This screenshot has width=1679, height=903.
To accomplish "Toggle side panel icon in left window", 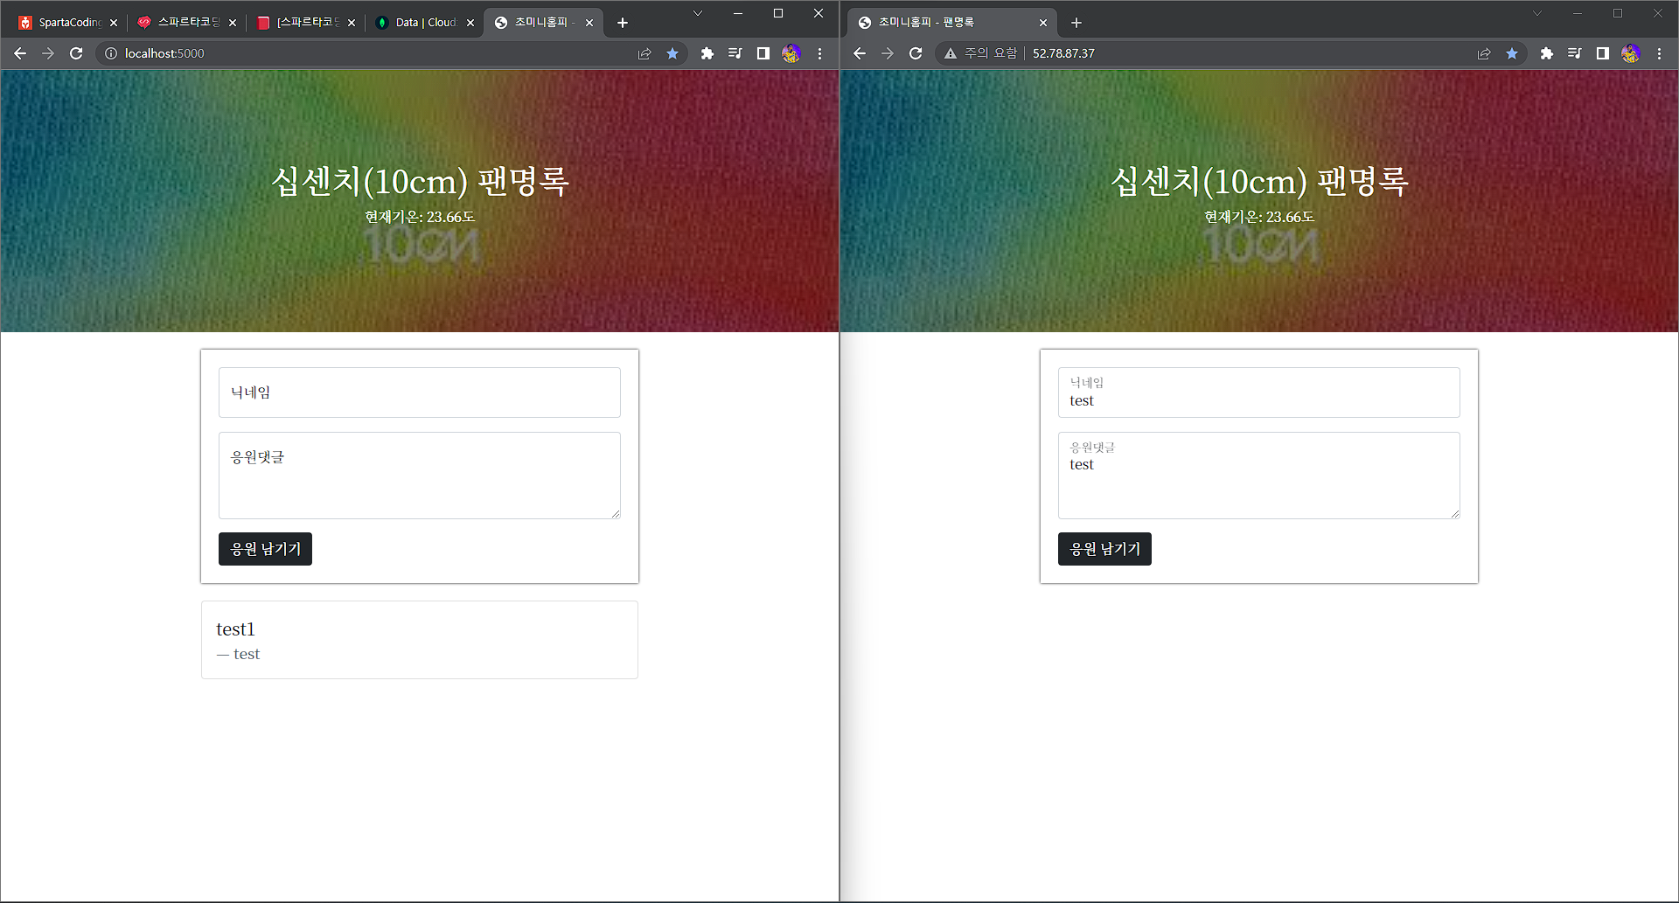I will pyautogui.click(x=763, y=53).
